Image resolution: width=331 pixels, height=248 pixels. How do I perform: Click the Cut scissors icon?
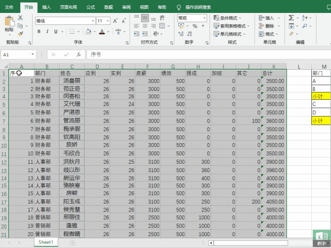pos(20,18)
